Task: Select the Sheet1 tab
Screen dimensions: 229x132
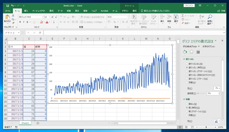Action: tap(25, 123)
